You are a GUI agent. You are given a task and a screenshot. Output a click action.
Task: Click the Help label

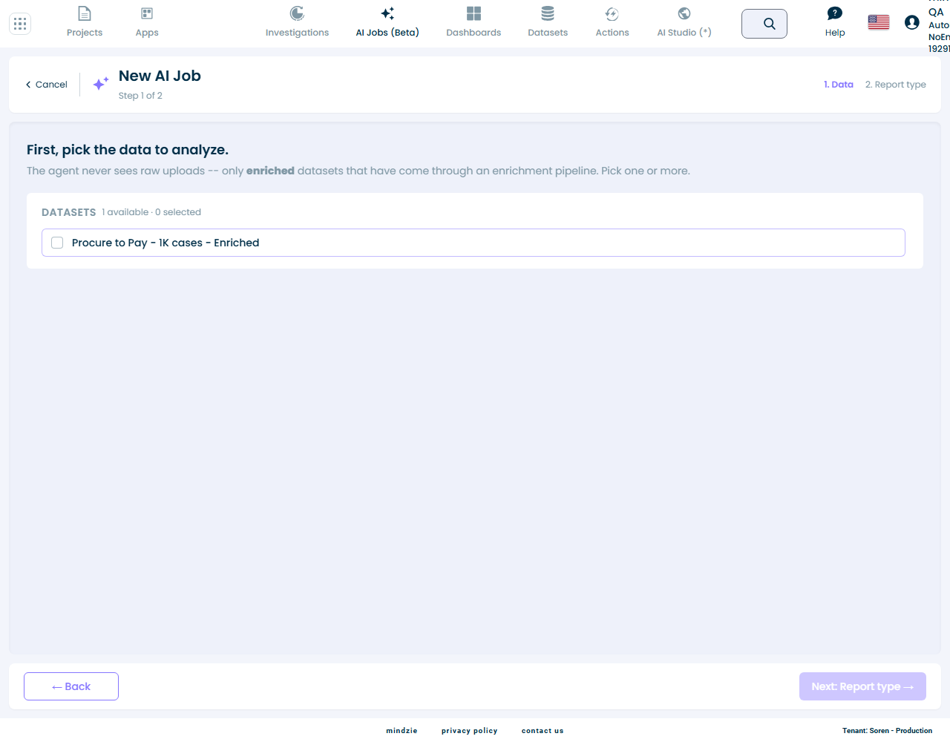pyautogui.click(x=835, y=33)
